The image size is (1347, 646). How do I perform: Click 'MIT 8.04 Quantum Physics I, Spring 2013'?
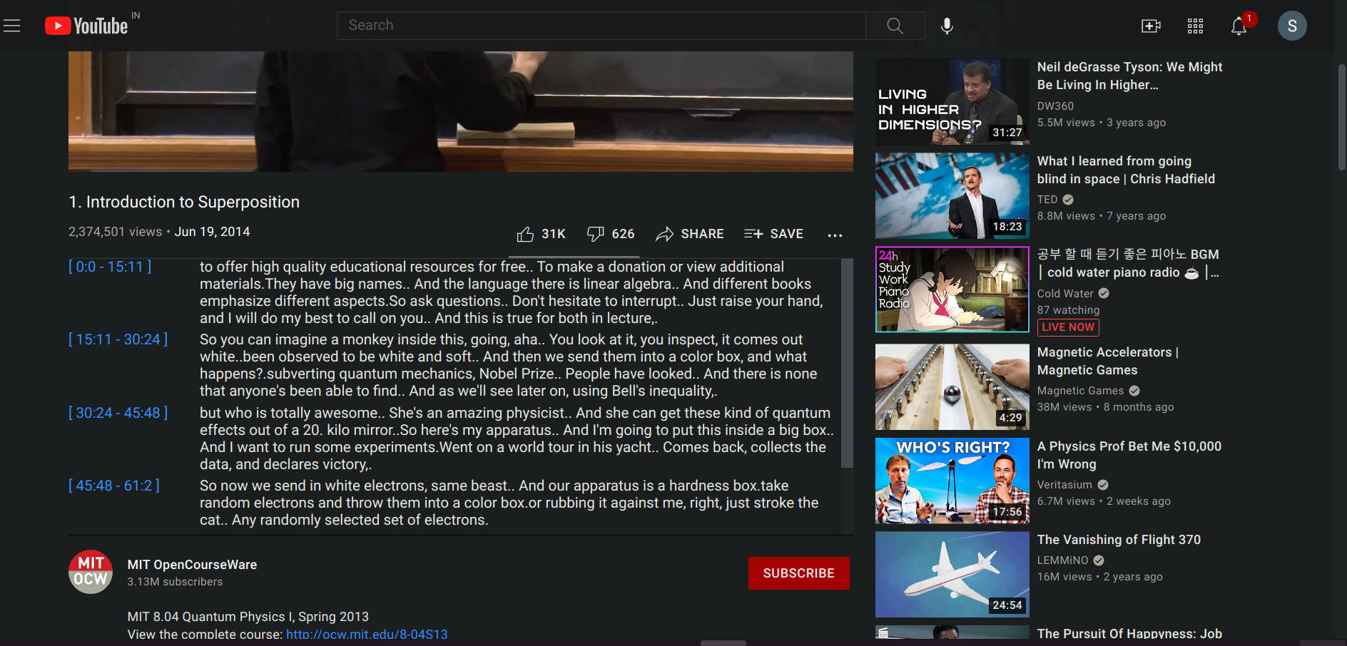(x=248, y=617)
